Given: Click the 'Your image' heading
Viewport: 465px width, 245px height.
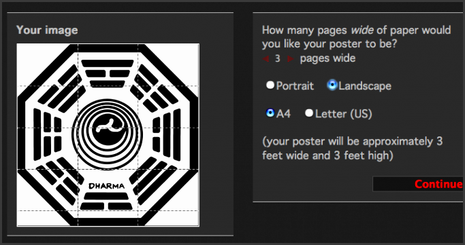Looking at the screenshot, I should coord(47,30).
